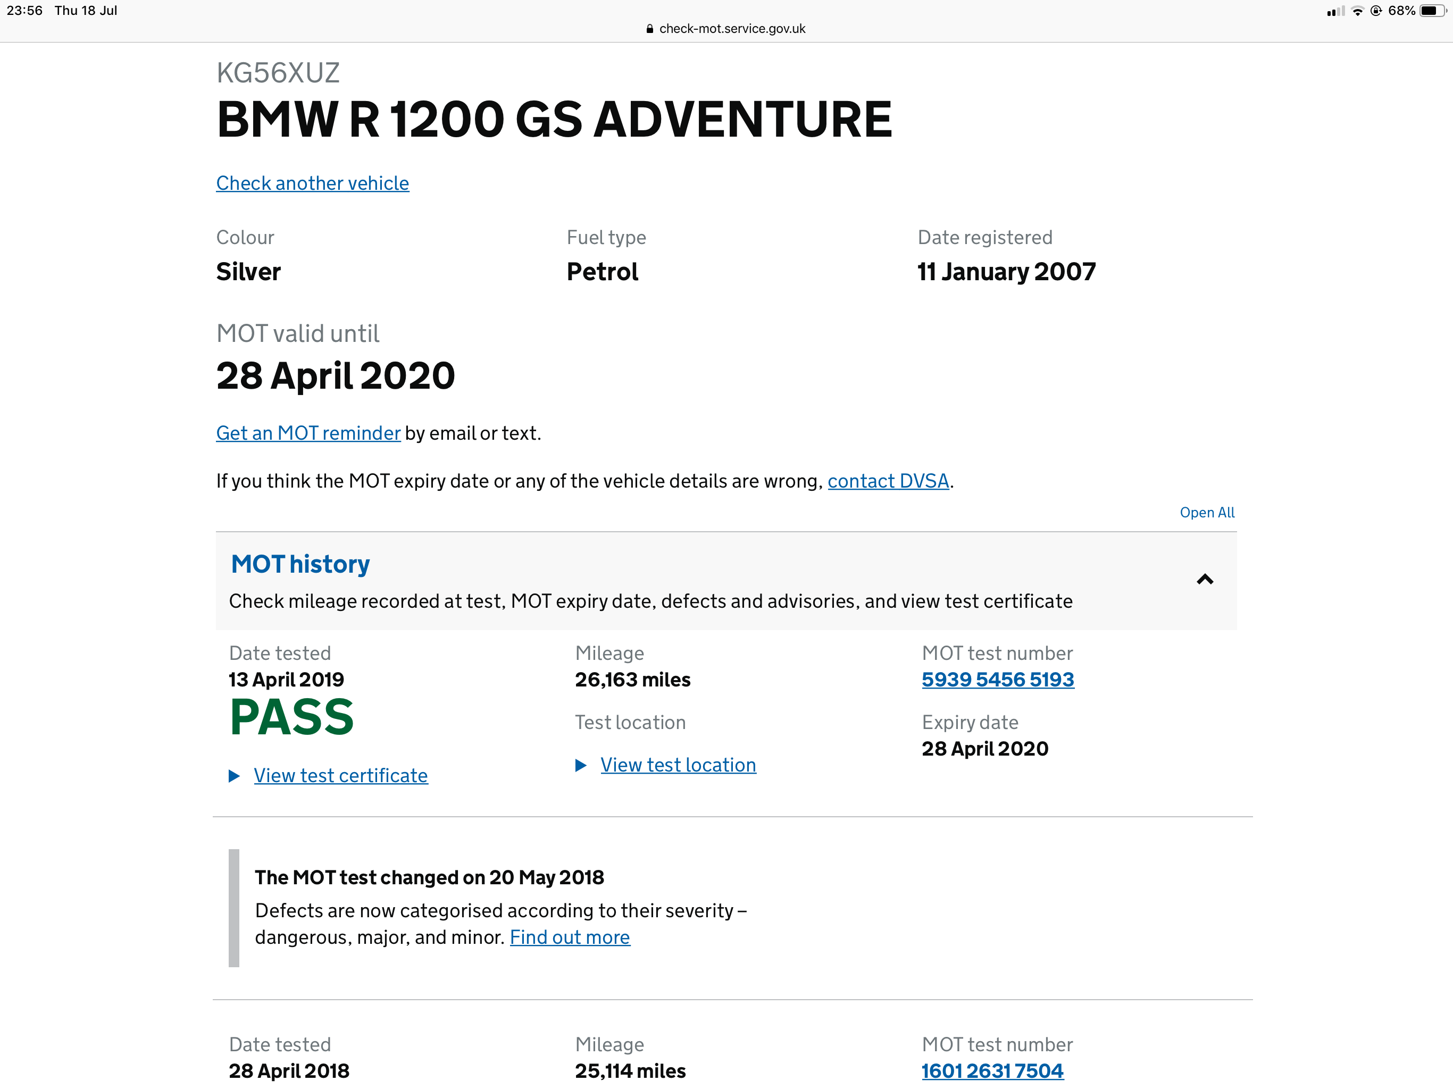Open the Check another vehicle link
Viewport: 1453px width, 1089px height.
coord(313,183)
